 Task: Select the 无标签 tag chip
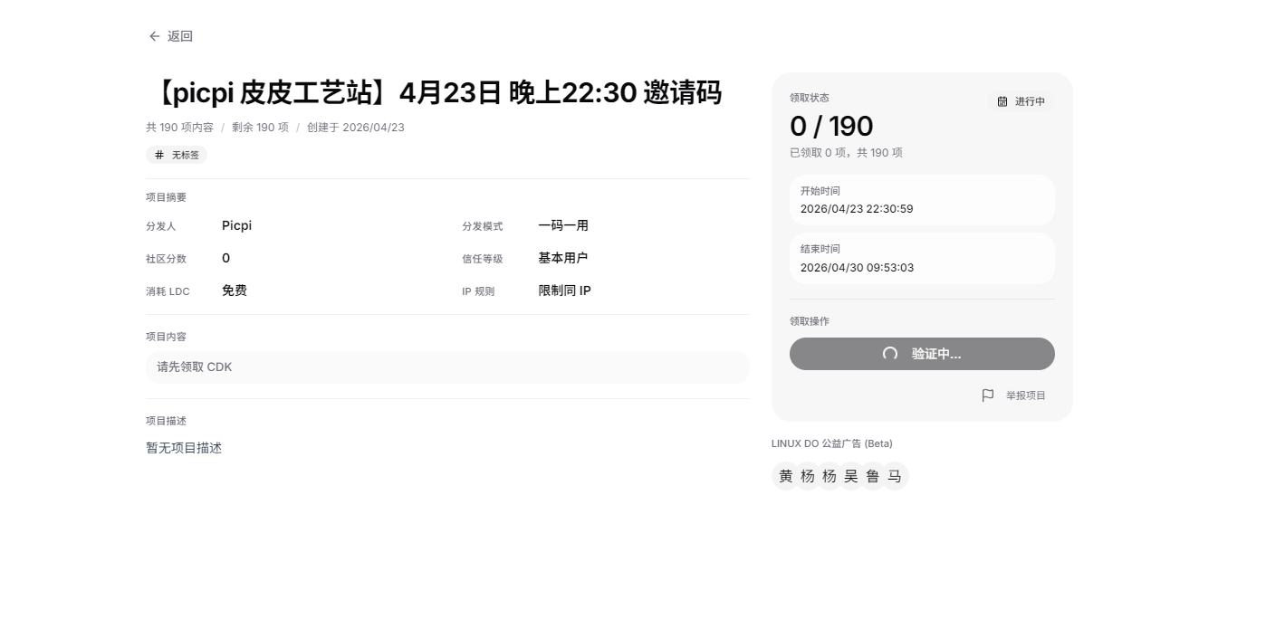[x=177, y=155]
